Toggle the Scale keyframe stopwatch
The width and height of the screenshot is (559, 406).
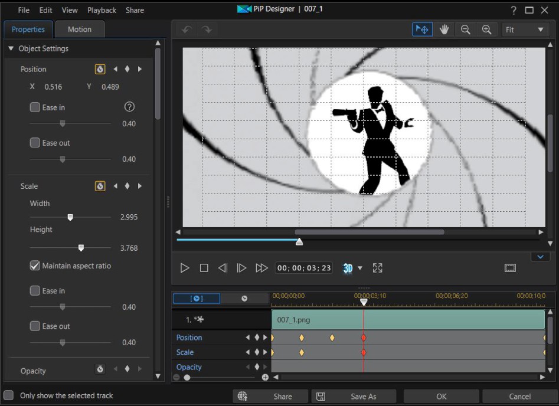[100, 186]
